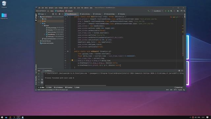Click Collapse All icon in Project panel
211x119 pixels.
[56, 14]
